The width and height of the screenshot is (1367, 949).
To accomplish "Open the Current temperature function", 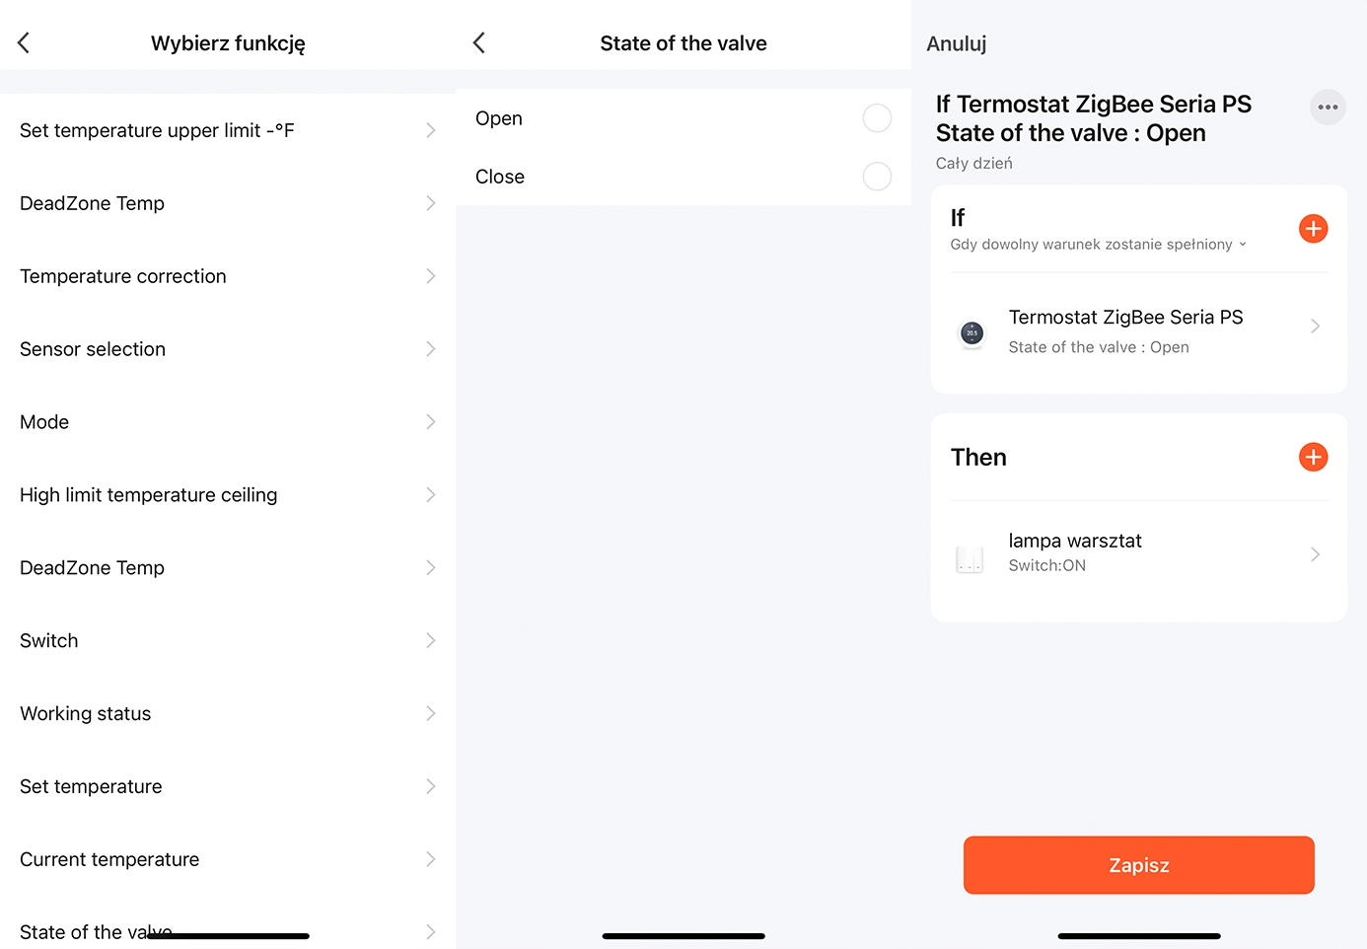I will (227, 859).
